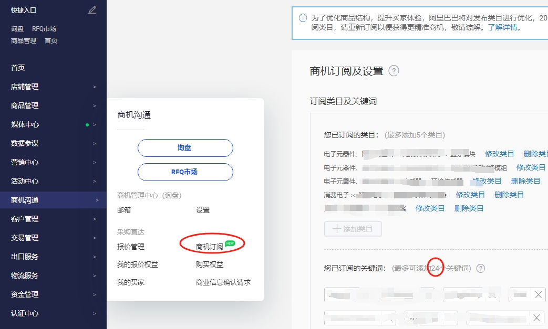Screen dimensions: 548x329
Task: Click the 询盘 pill button in flyout
Action: click(x=185, y=148)
